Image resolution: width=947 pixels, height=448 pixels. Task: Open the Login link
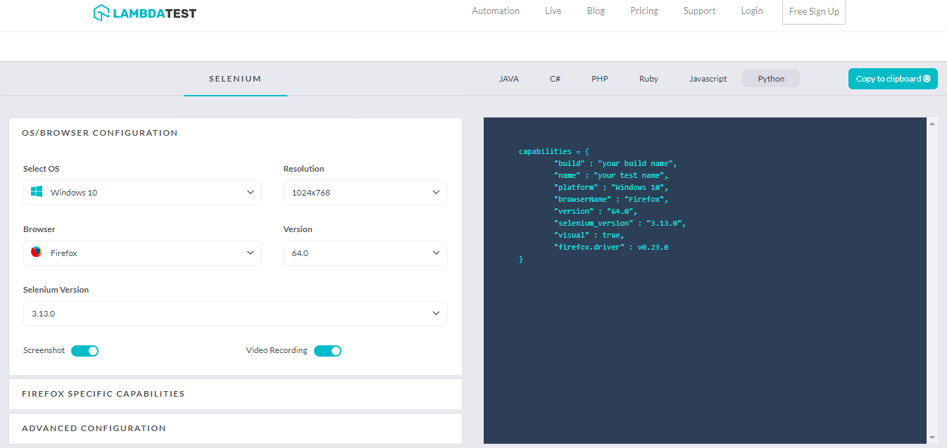point(751,11)
